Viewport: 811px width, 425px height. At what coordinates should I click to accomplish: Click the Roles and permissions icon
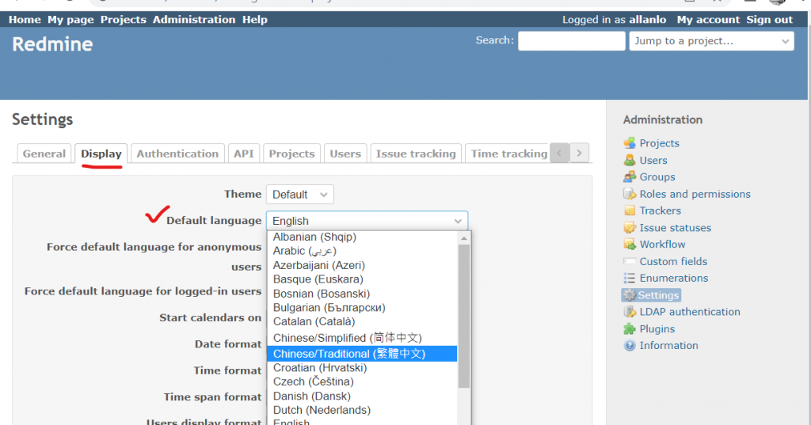coord(630,194)
